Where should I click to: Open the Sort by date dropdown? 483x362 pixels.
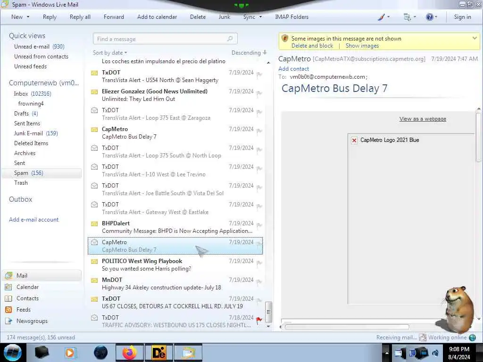coord(110,53)
